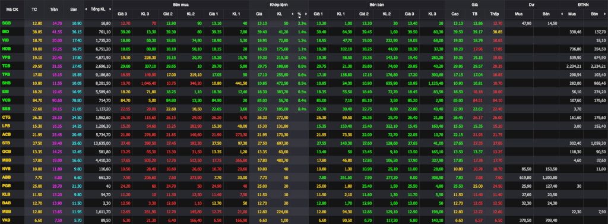Click HDB matched price 18.20
Image resolution: width=608 pixels, height=224 pixels.
point(262,49)
